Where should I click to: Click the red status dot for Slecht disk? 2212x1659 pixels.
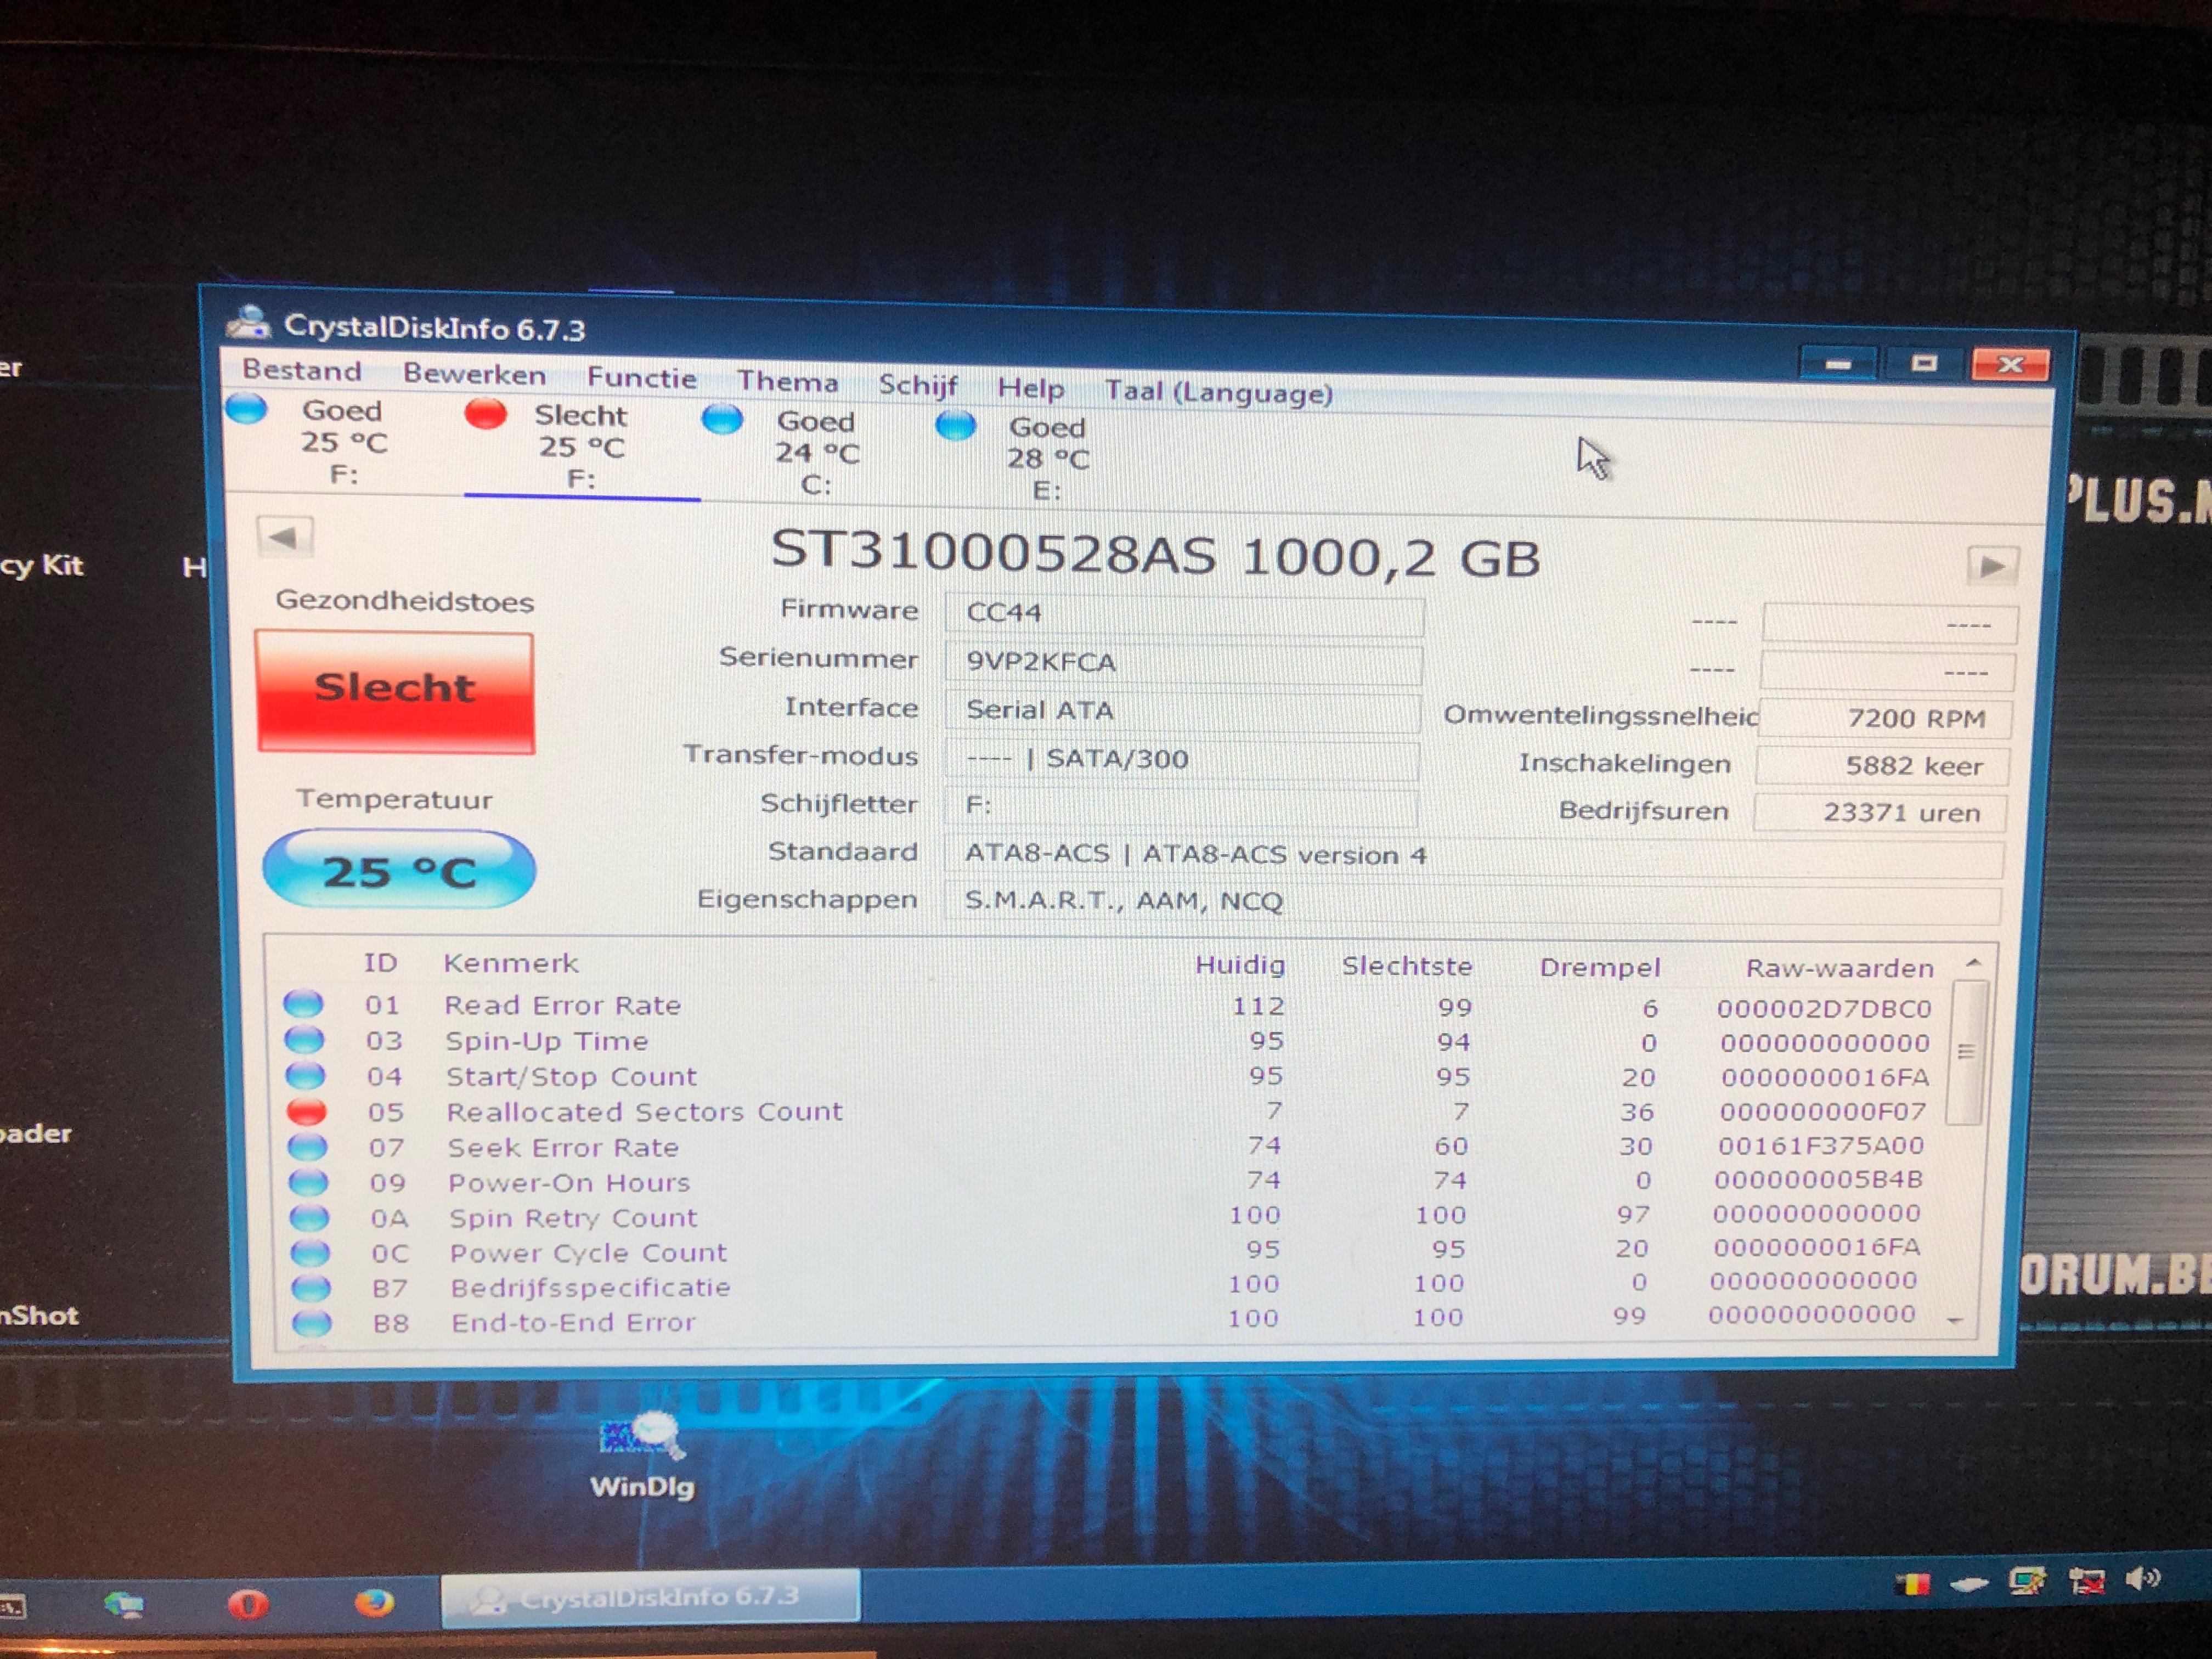point(486,413)
